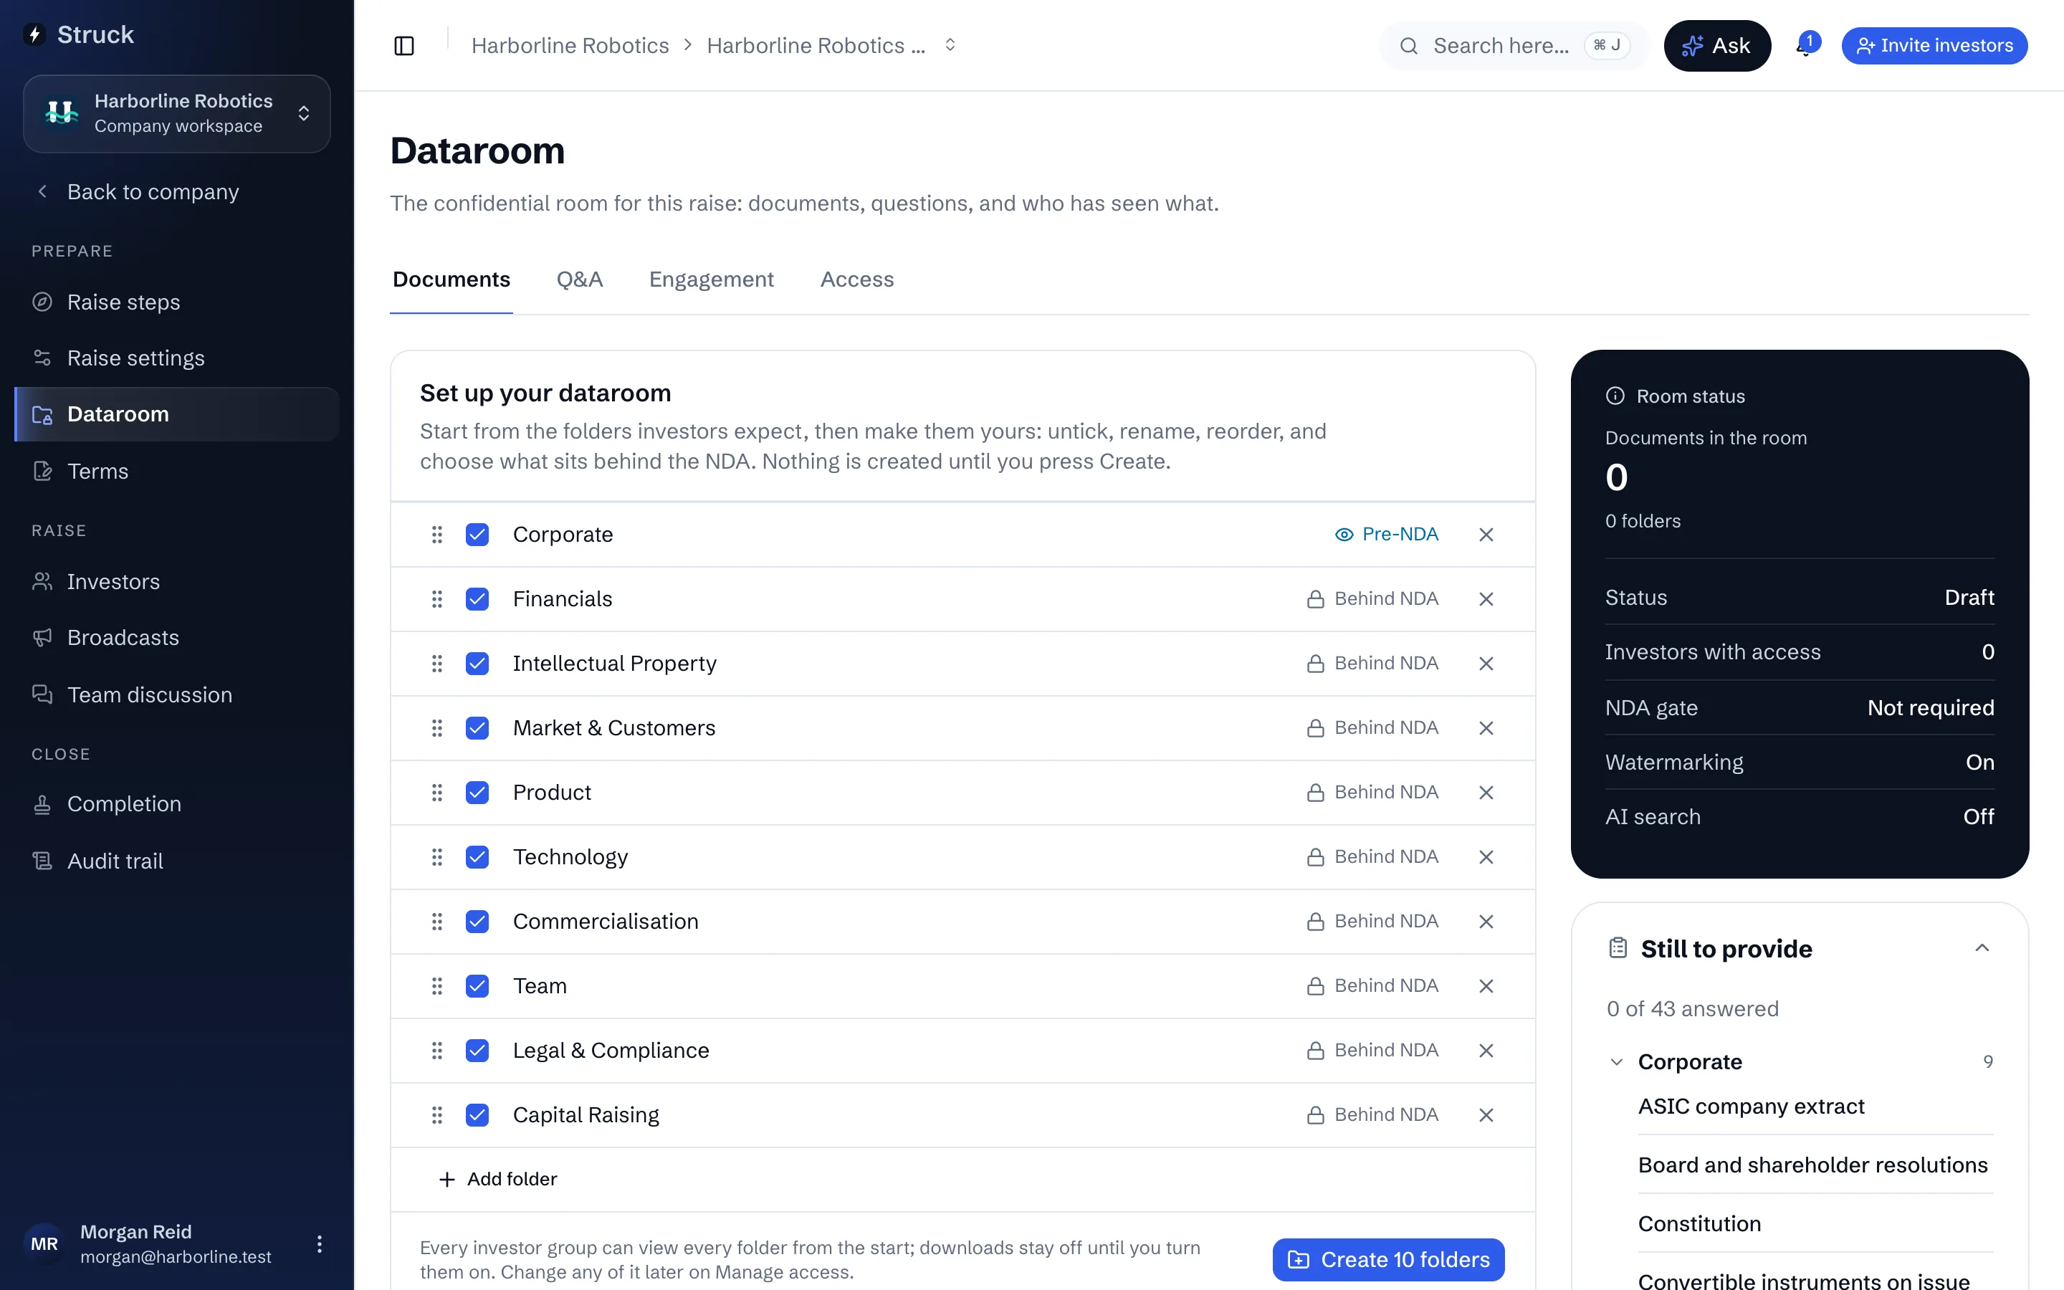Click the Still to provide clipboard icon
The image size is (2064, 1290).
1618,948
